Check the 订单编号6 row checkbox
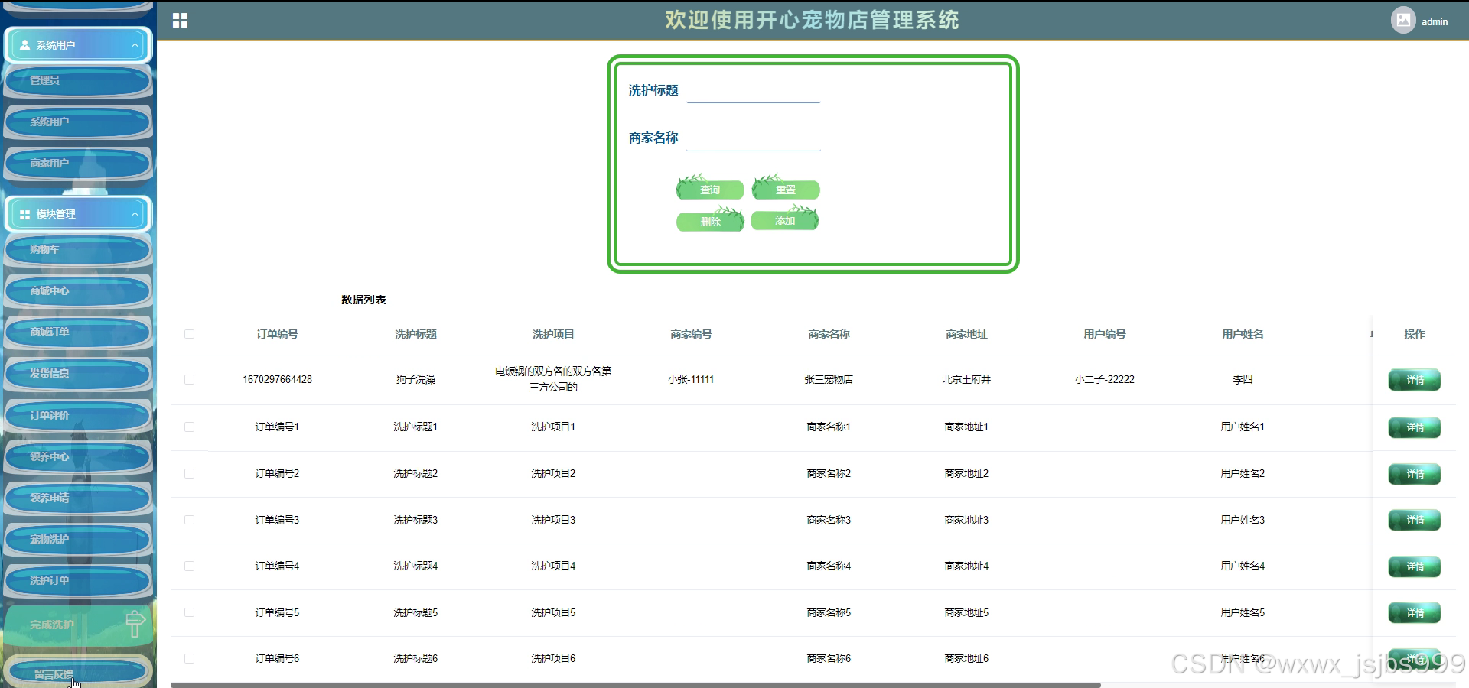Screen dimensions: 1469x688 pos(189,658)
